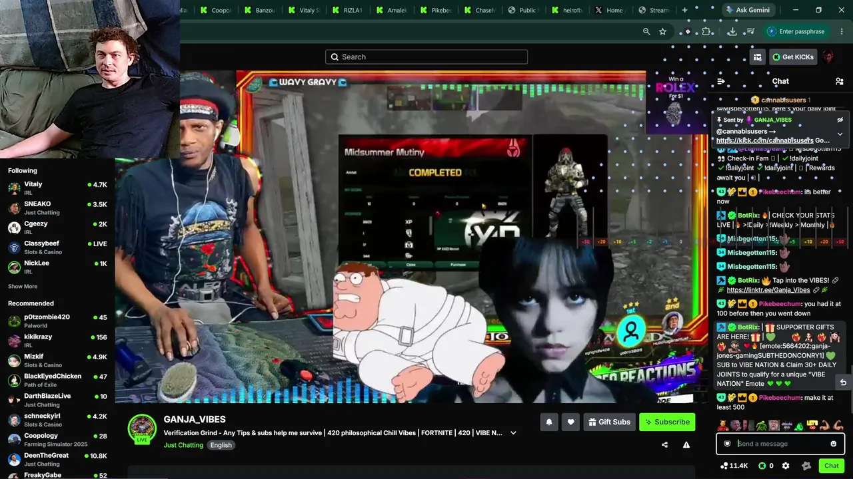
Task: Open Classybeef's channel in Following
Action: (57, 247)
